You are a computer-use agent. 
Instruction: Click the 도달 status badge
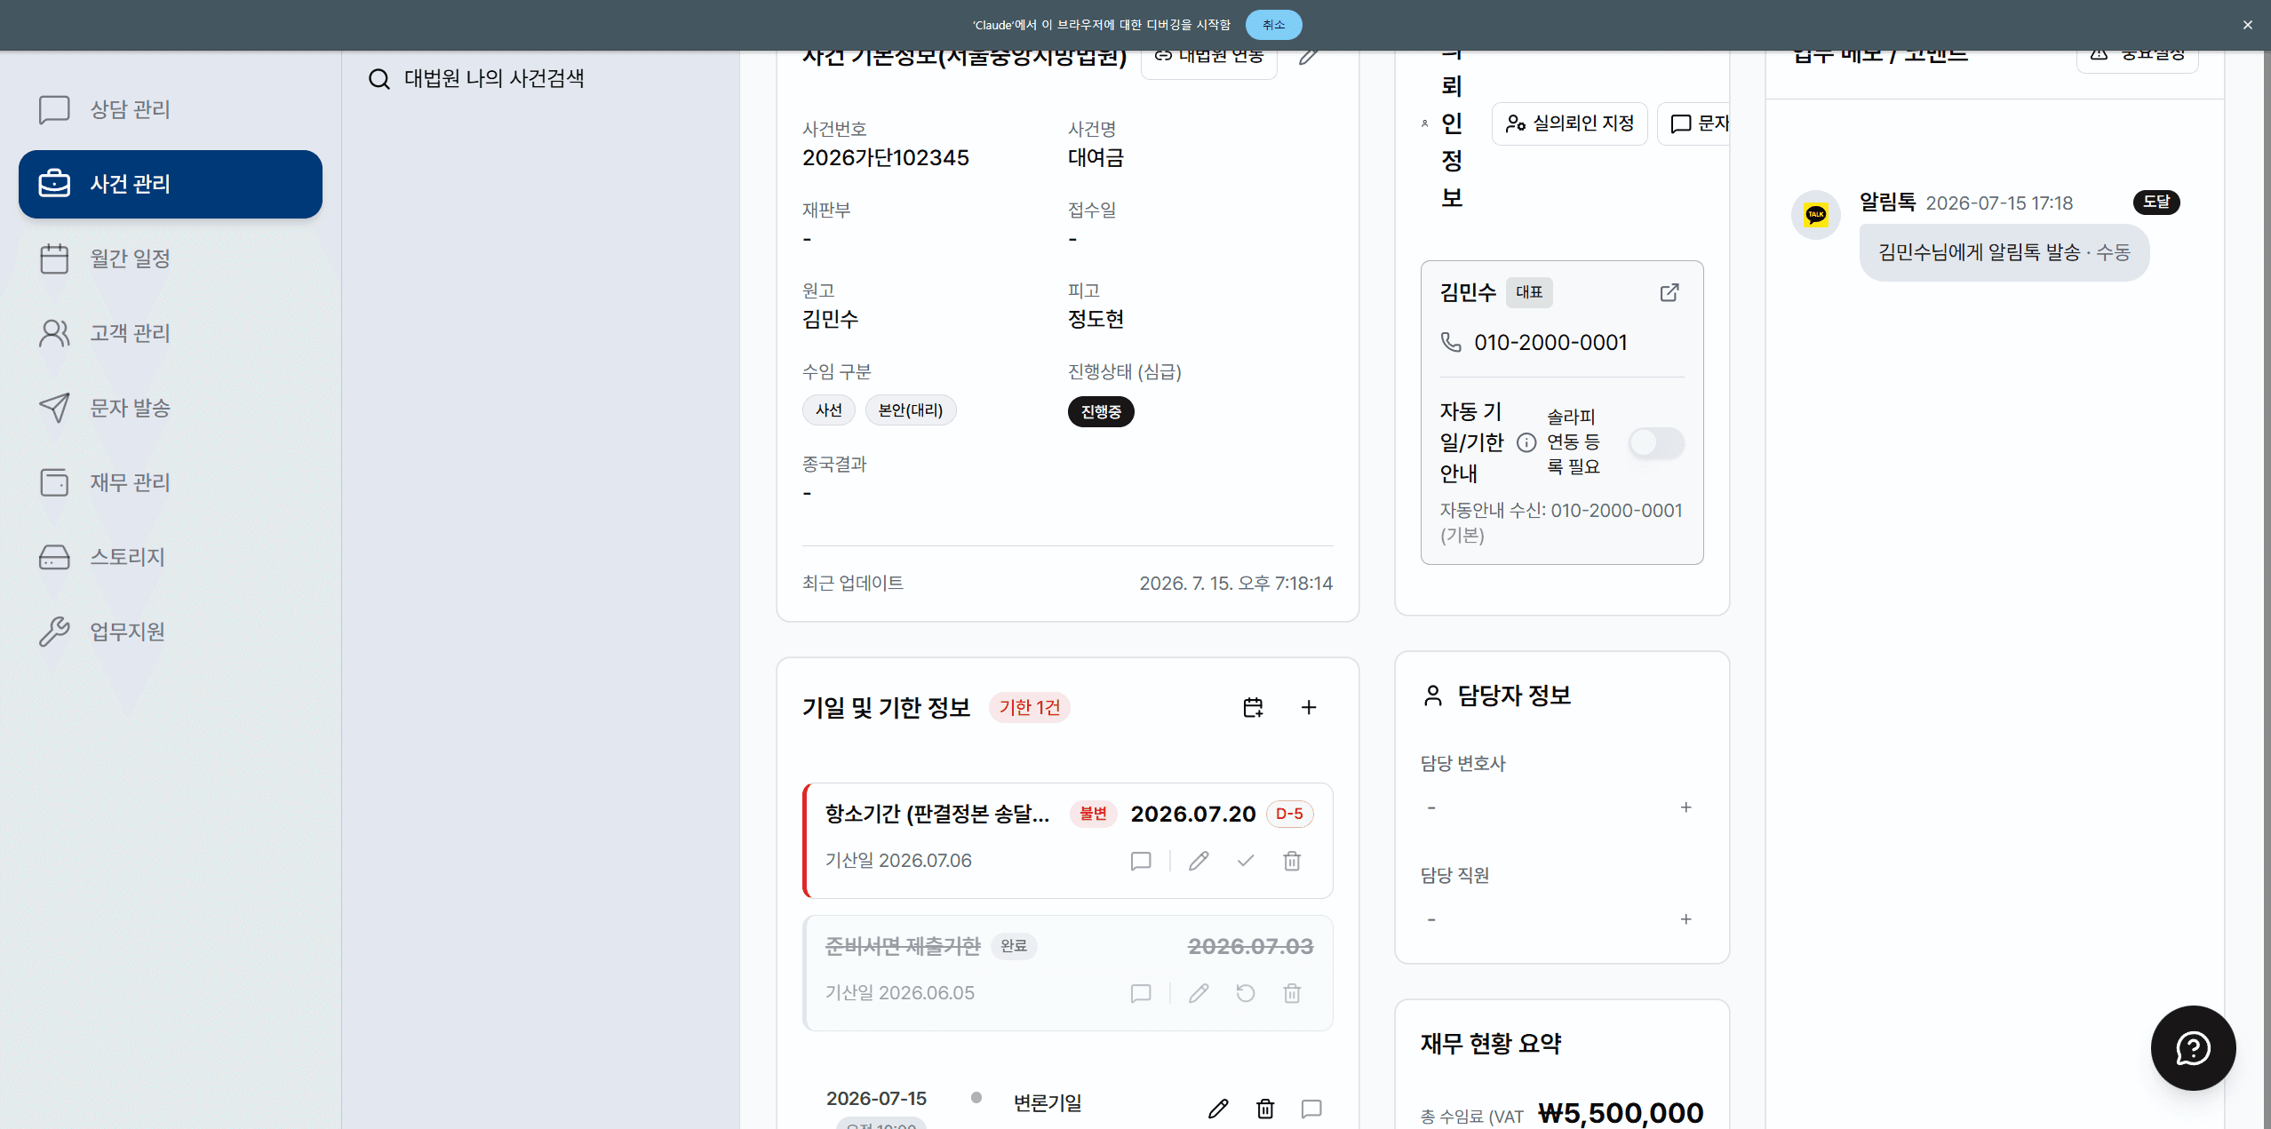point(2156,202)
